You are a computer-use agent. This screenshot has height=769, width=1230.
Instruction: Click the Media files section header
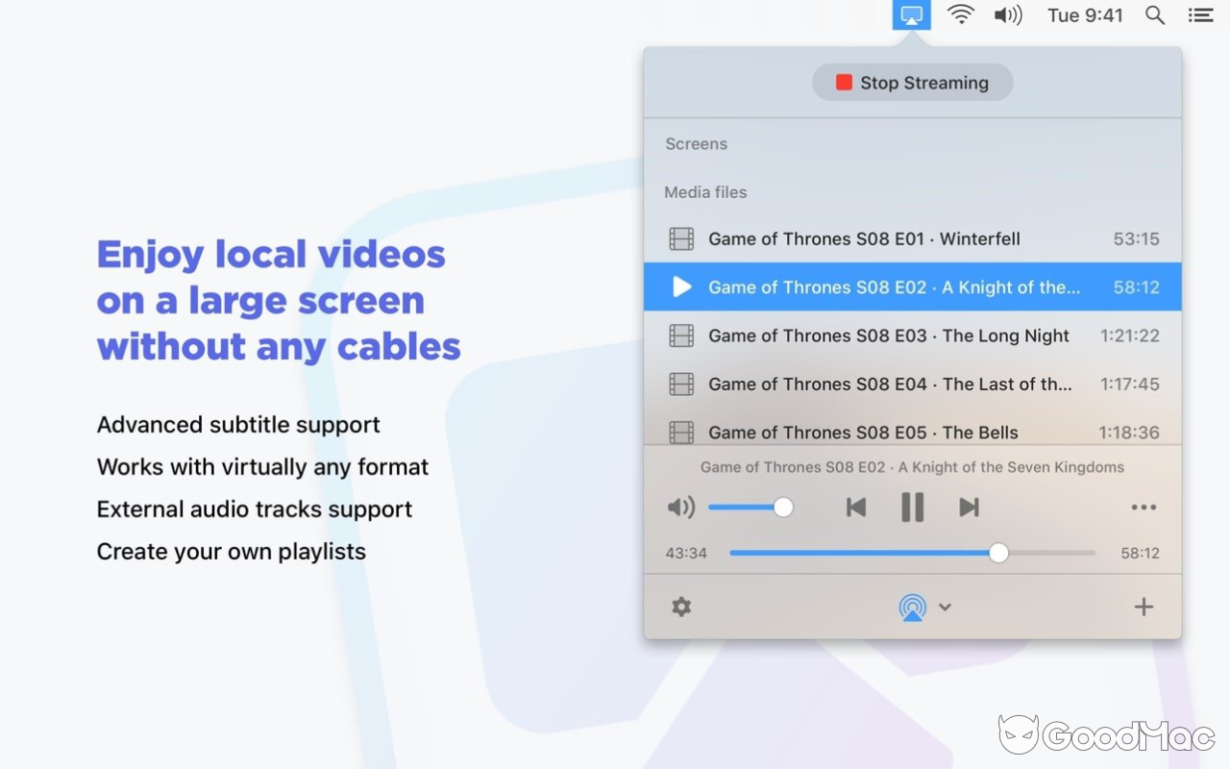[705, 192]
